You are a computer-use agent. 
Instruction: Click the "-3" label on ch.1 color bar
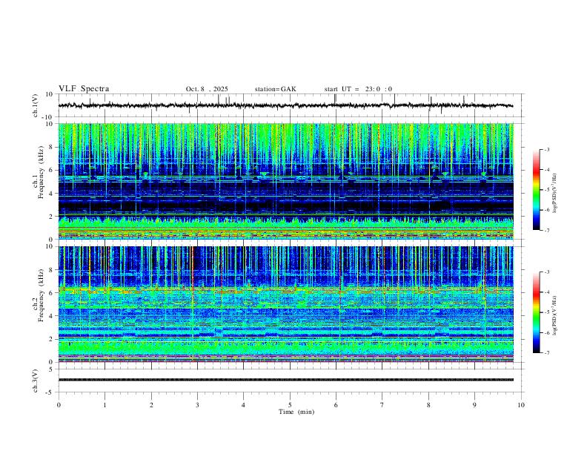pyautogui.click(x=546, y=150)
